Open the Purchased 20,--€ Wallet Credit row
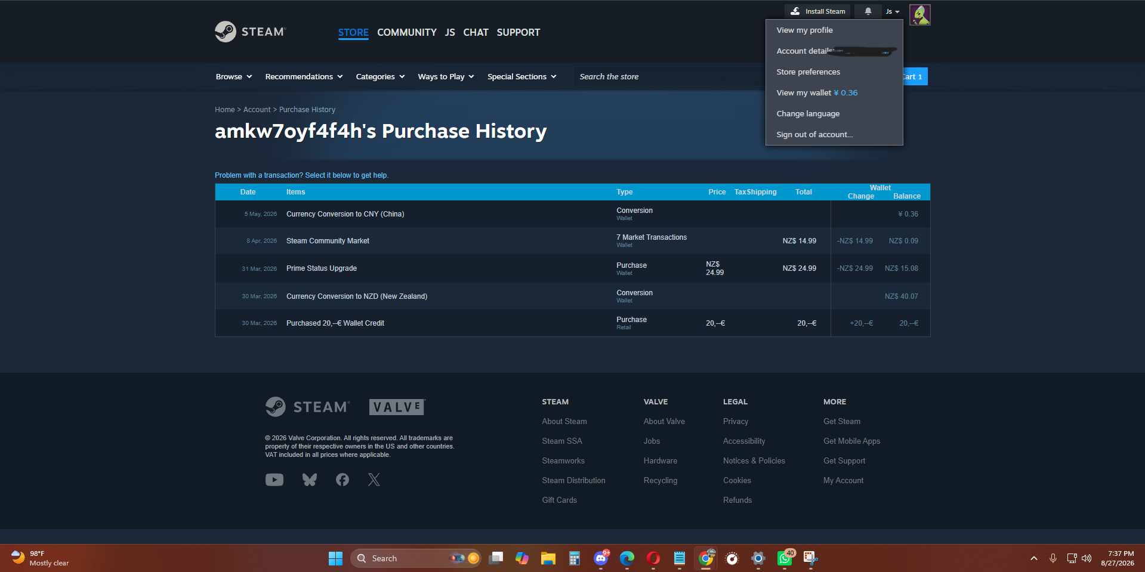This screenshot has height=572, width=1145. point(572,323)
